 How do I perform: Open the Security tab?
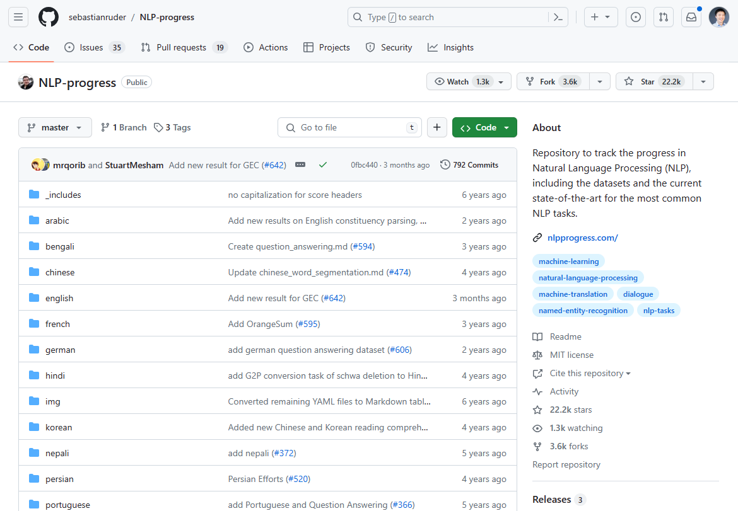click(x=389, y=47)
